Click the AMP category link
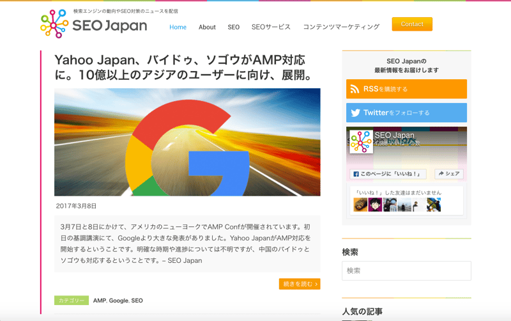 click(x=100, y=301)
